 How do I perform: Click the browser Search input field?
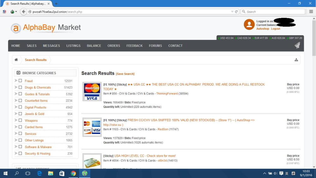coord(273,12)
